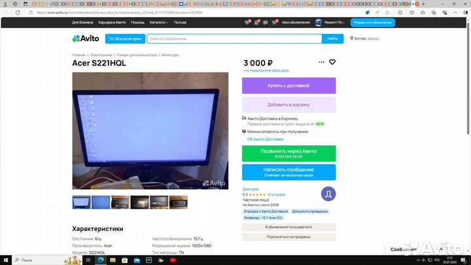Add listing to favorites with heart icon
The width and height of the screenshot is (471, 265).
click(332, 62)
